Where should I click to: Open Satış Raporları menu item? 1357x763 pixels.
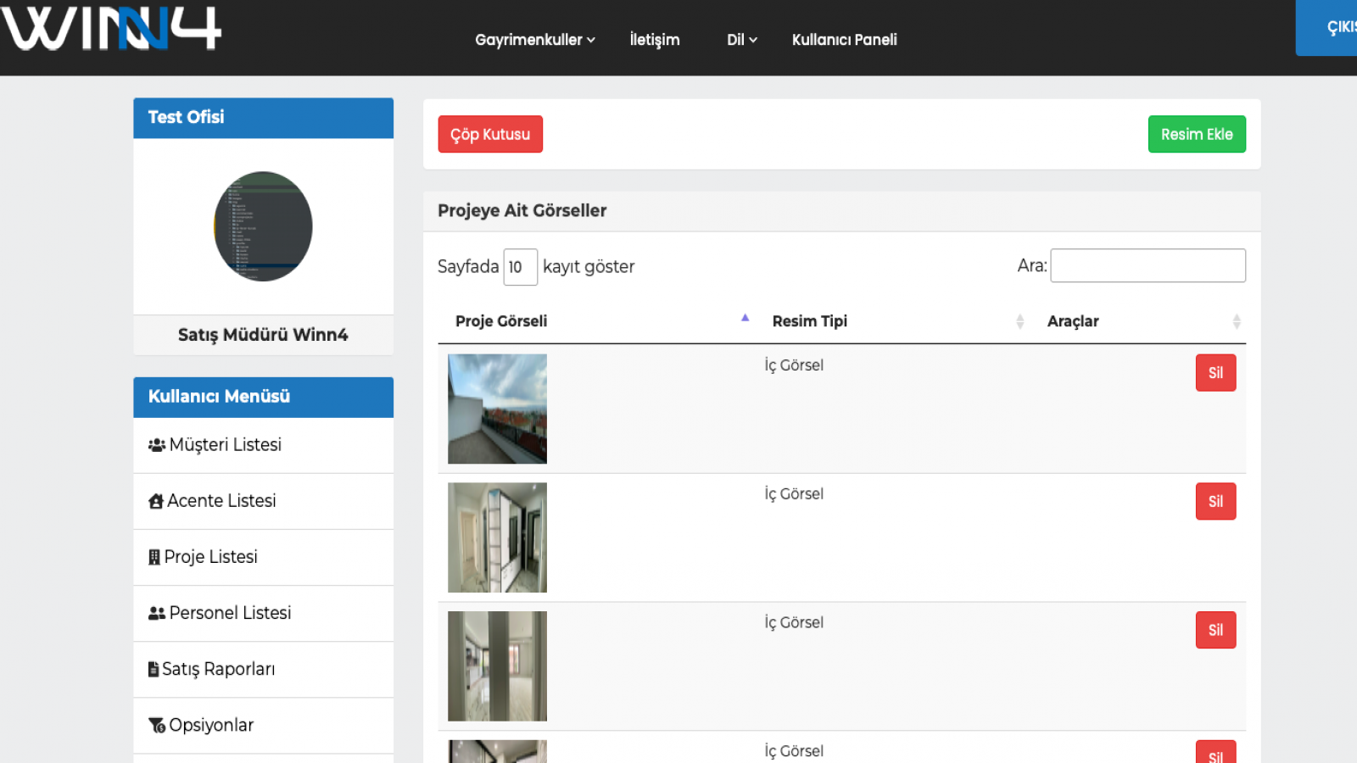coord(263,670)
